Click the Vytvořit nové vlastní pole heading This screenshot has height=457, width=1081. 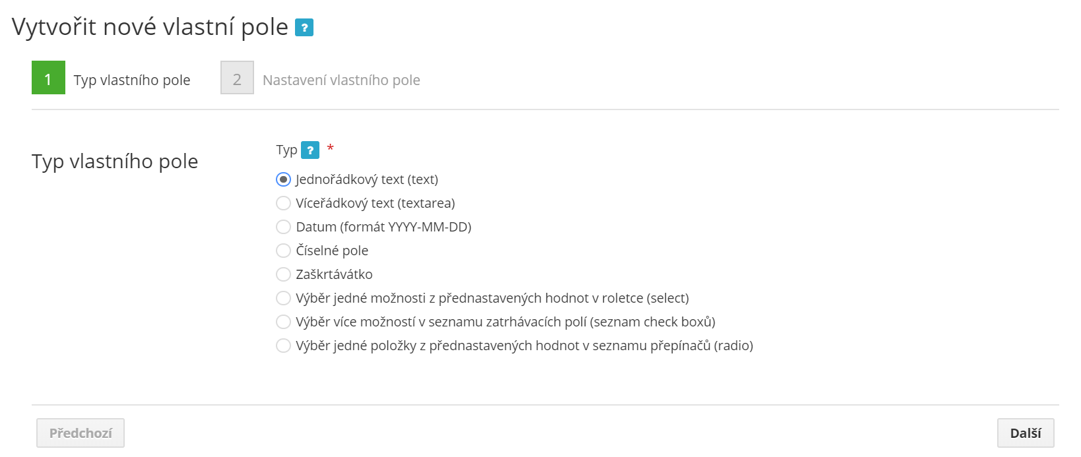(150, 27)
